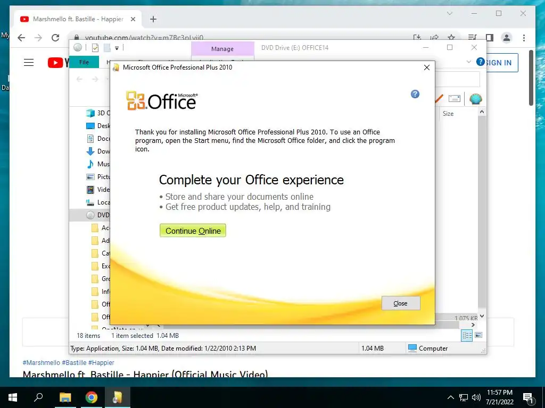545x408 pixels.
Task: Reload the YouTube page
Action: click(55, 38)
